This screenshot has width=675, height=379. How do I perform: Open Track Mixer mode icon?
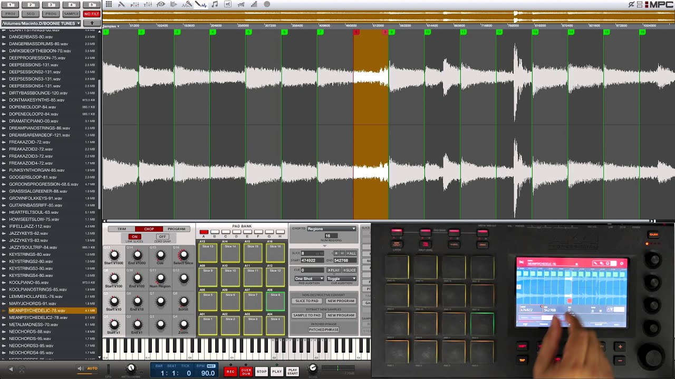tap(148, 4)
